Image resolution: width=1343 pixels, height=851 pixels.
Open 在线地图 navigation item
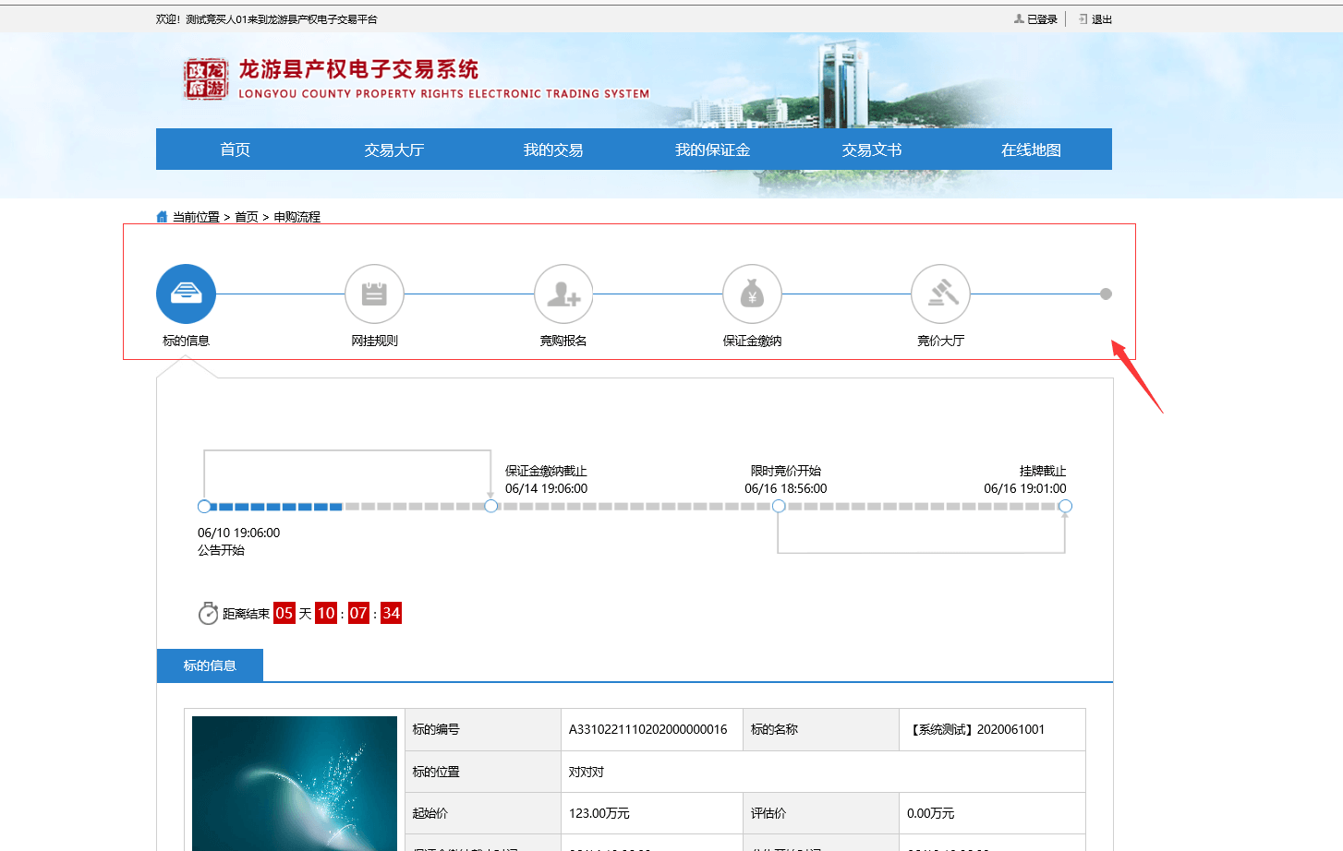(x=1031, y=150)
